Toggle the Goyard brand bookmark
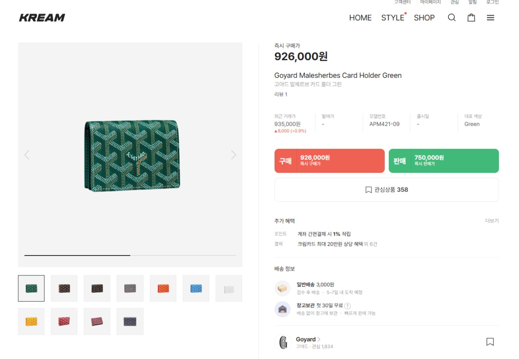Image resolution: width=519 pixels, height=359 pixels. click(x=490, y=342)
